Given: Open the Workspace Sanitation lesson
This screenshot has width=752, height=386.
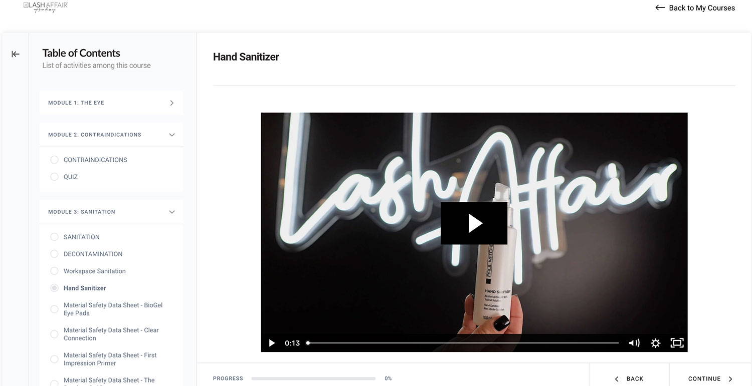Looking at the screenshot, I should tap(95, 271).
